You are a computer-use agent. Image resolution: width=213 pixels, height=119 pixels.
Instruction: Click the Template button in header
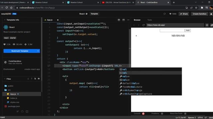point(94,14)
